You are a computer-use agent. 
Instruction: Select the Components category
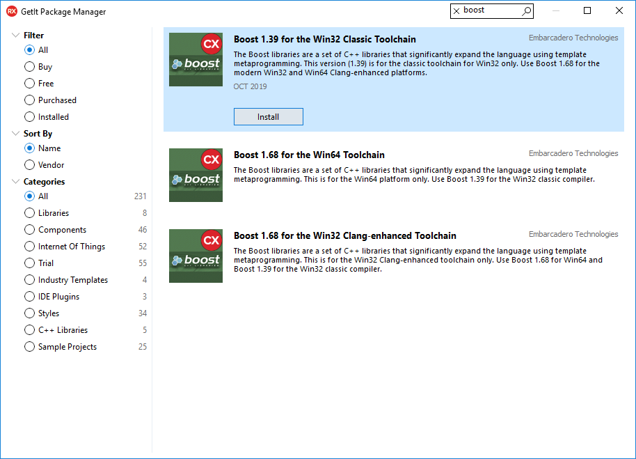29,230
